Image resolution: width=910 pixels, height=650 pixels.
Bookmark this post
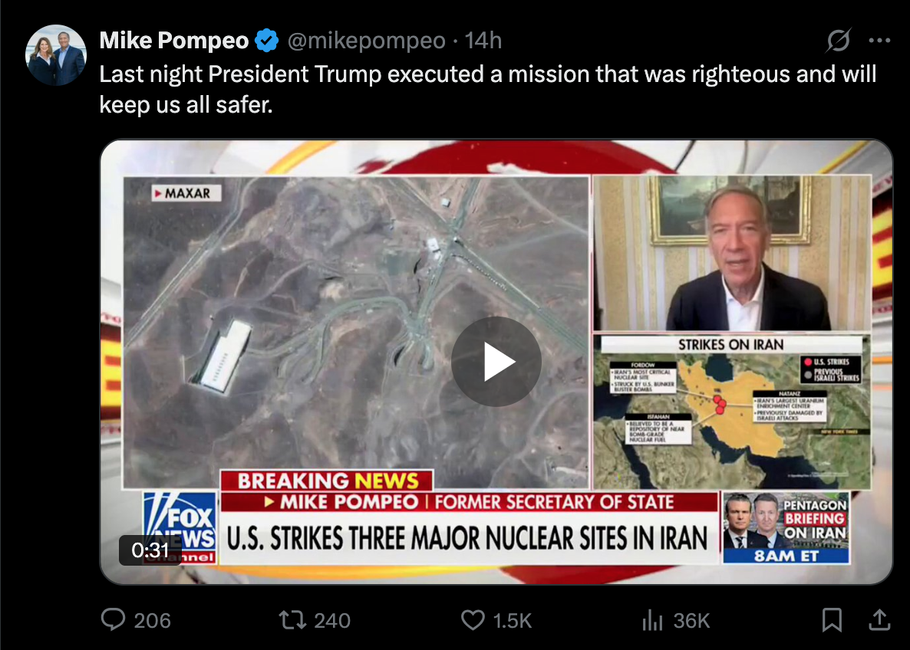click(x=832, y=620)
